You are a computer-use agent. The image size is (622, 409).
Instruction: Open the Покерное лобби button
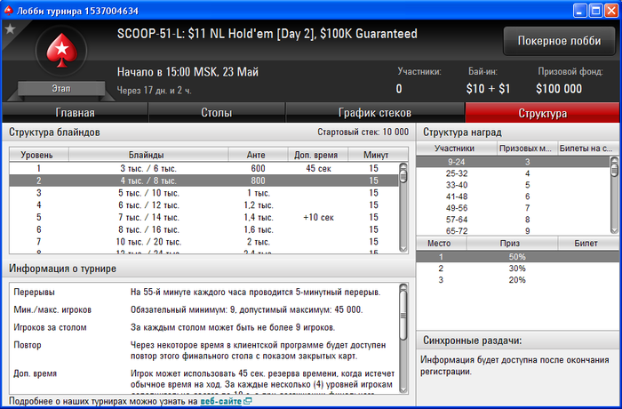pyautogui.click(x=559, y=41)
